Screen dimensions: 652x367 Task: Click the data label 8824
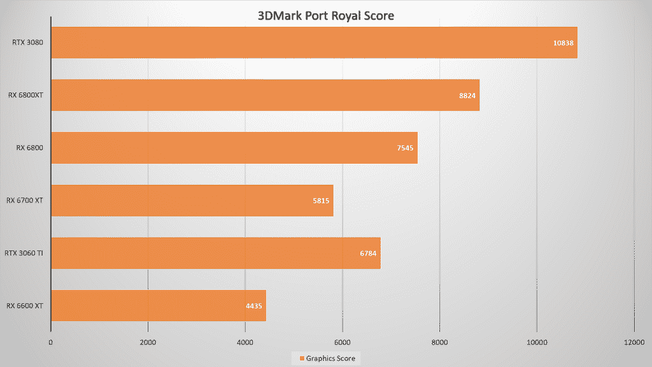coord(467,96)
